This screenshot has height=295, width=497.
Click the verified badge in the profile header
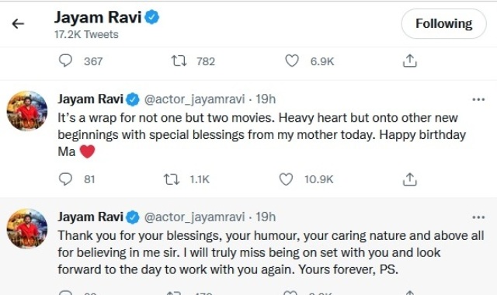(152, 17)
